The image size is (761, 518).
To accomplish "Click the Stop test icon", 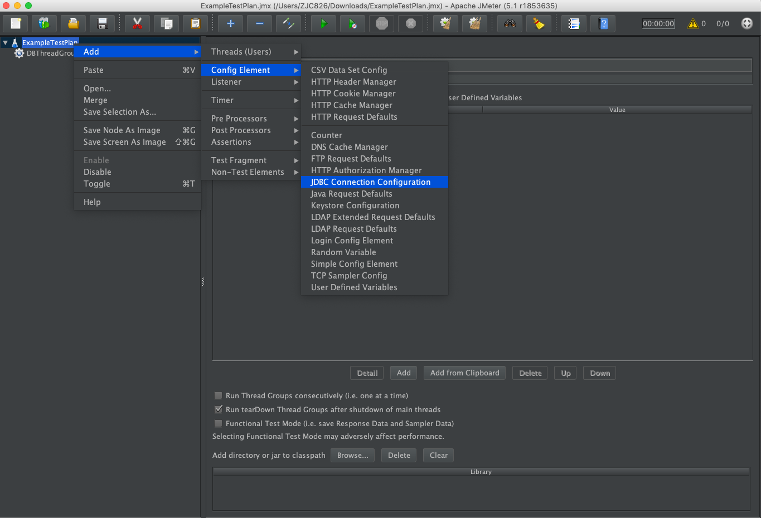I will tap(382, 23).
